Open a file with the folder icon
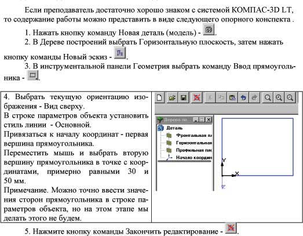Viewport: 303px width, 236px height. point(172,97)
